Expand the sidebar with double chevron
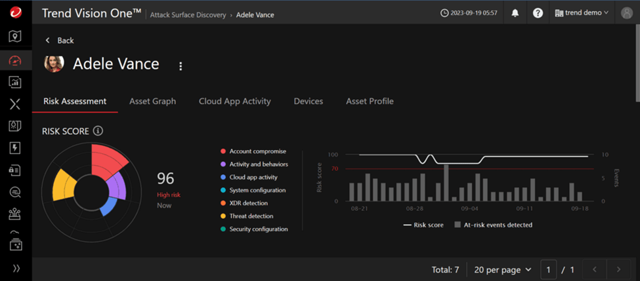 pos(16,268)
